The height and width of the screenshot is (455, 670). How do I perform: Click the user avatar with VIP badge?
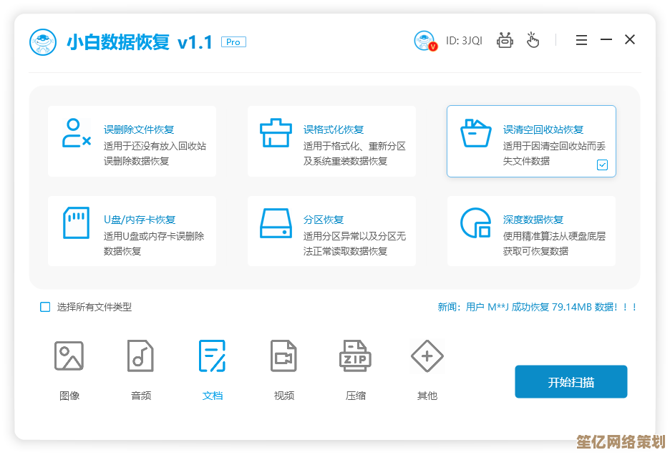(424, 41)
